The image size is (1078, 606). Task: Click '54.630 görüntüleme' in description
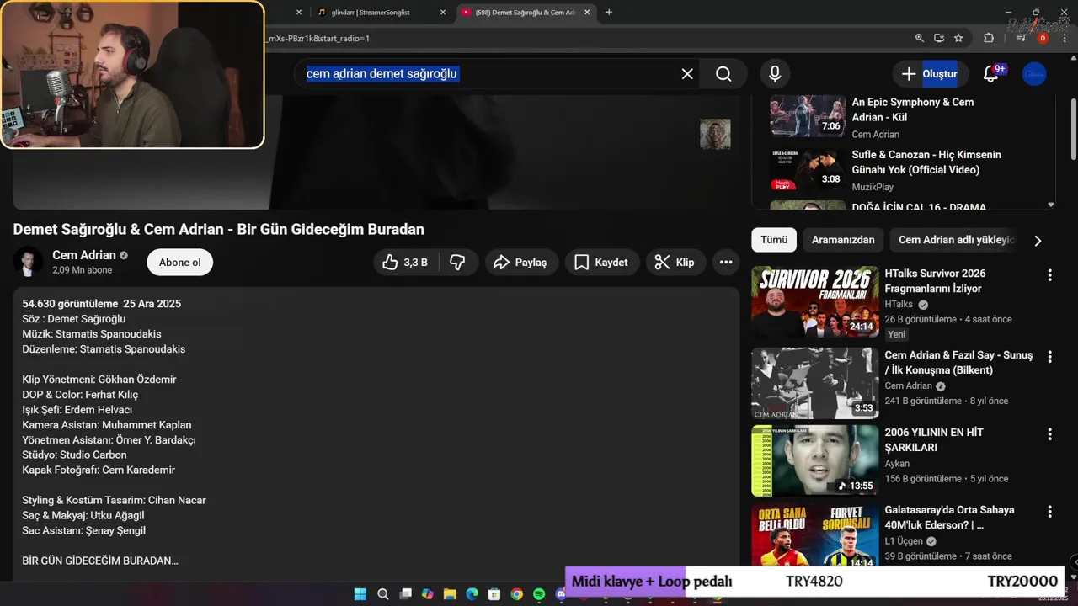70,303
